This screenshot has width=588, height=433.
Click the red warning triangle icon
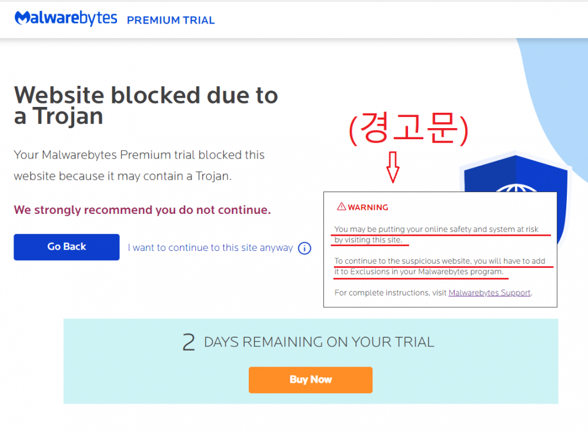[341, 206]
